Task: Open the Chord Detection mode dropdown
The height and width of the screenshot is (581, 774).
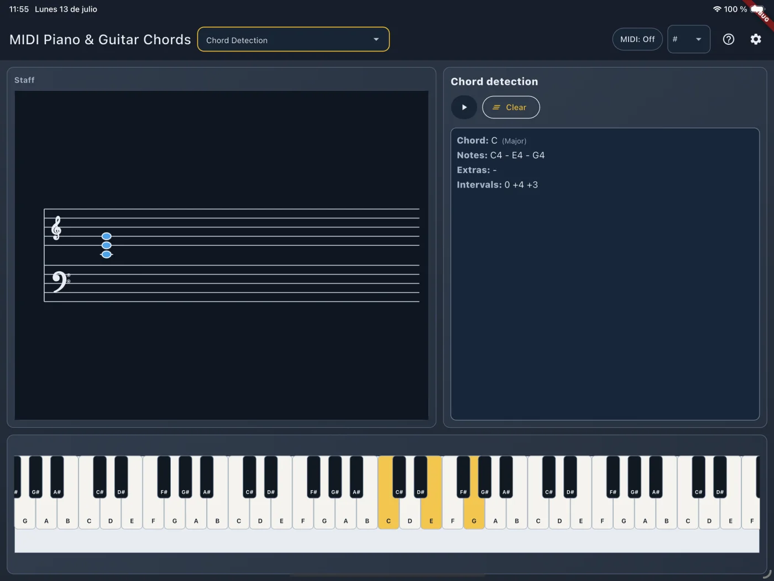Action: 293,39
